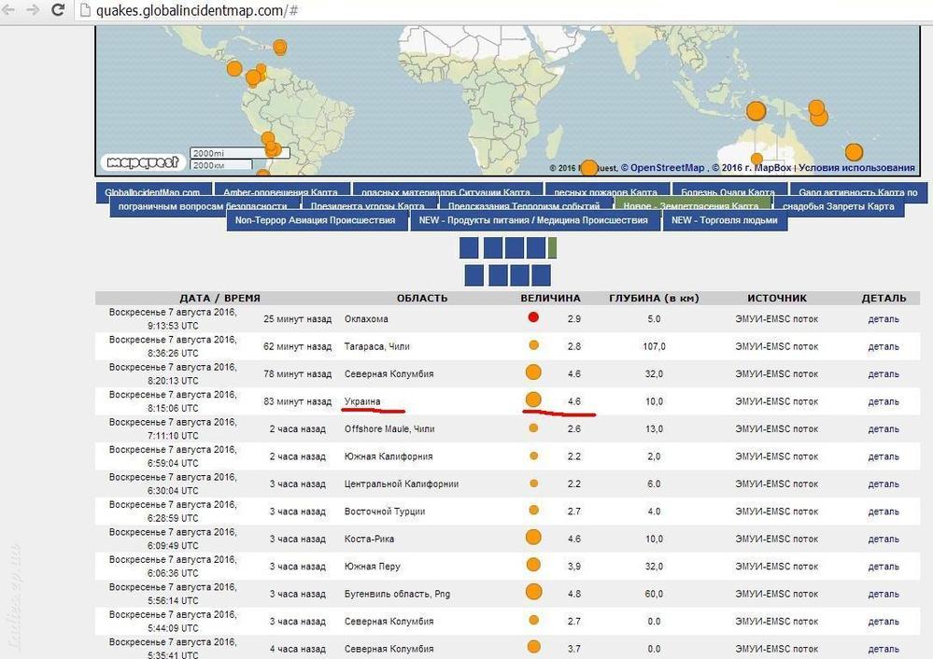Open деталь link for Бугенвиль область, Png

coord(883,595)
